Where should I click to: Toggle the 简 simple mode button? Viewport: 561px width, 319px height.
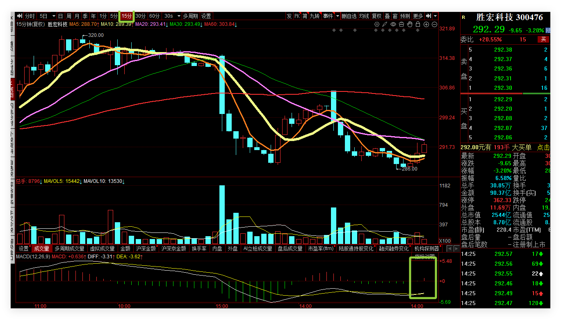305,16
